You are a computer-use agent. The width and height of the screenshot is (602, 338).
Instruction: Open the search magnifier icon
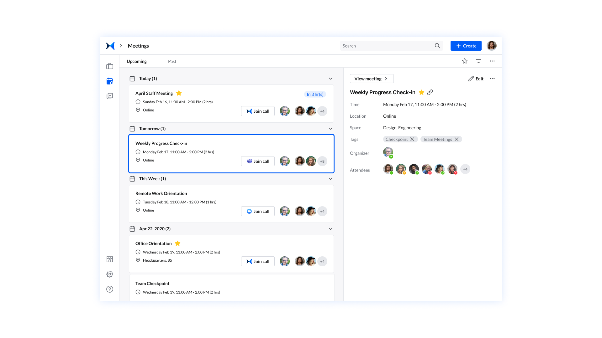click(437, 45)
